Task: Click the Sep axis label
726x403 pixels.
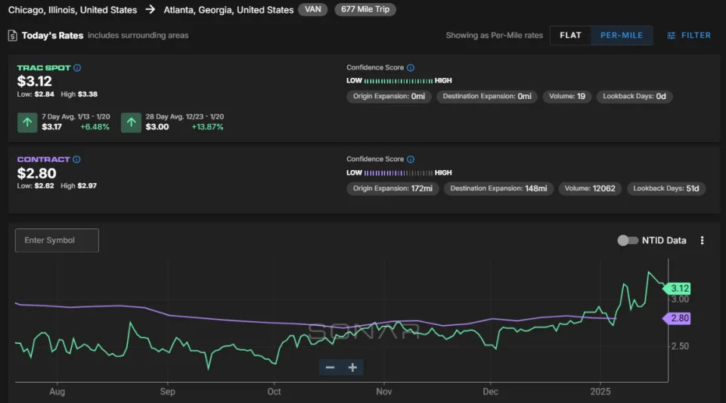Action: click(x=168, y=392)
